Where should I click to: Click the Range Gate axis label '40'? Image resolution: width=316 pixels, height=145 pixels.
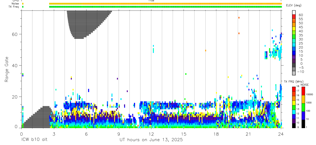(15, 65)
